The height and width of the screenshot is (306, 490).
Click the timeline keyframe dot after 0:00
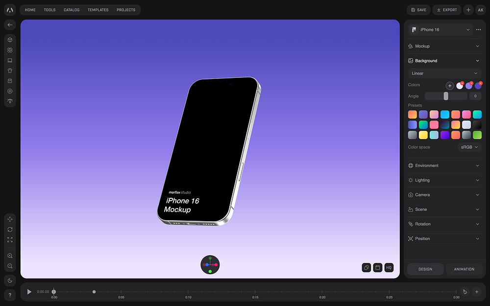coord(94,292)
